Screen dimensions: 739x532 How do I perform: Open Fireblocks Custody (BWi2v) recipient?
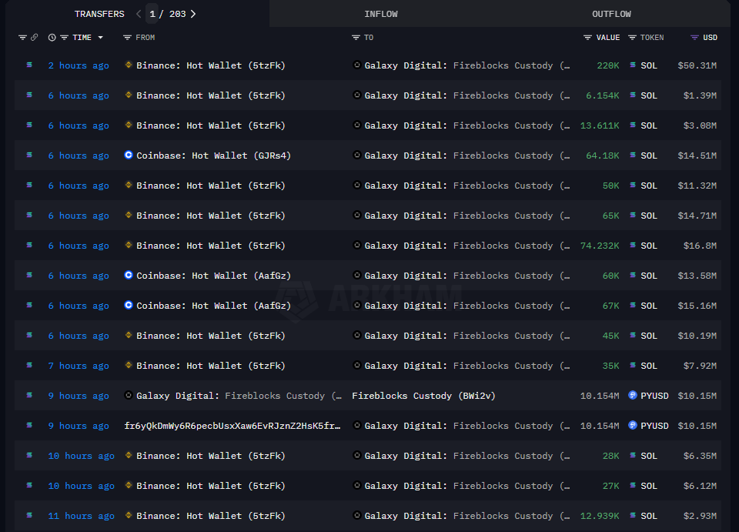[x=423, y=396]
